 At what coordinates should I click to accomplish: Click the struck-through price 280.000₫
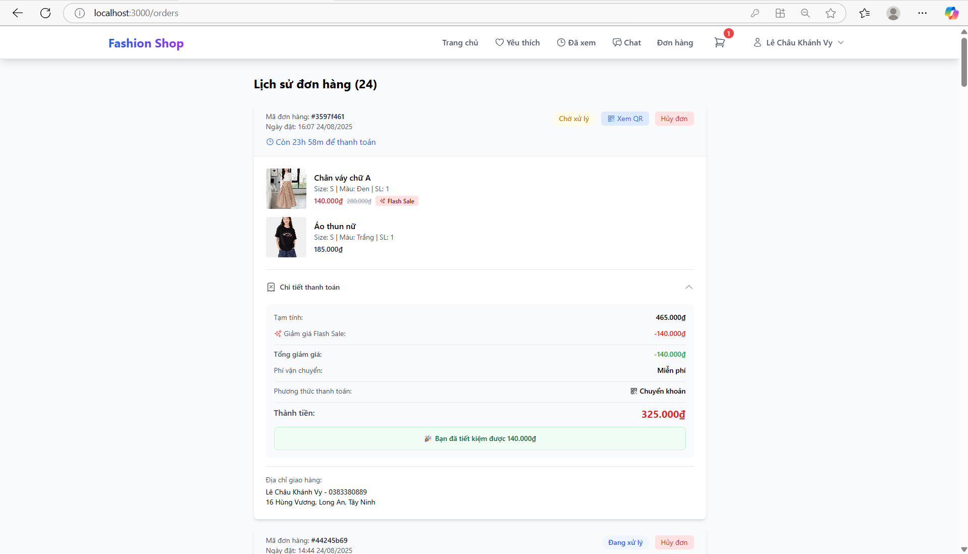(359, 201)
